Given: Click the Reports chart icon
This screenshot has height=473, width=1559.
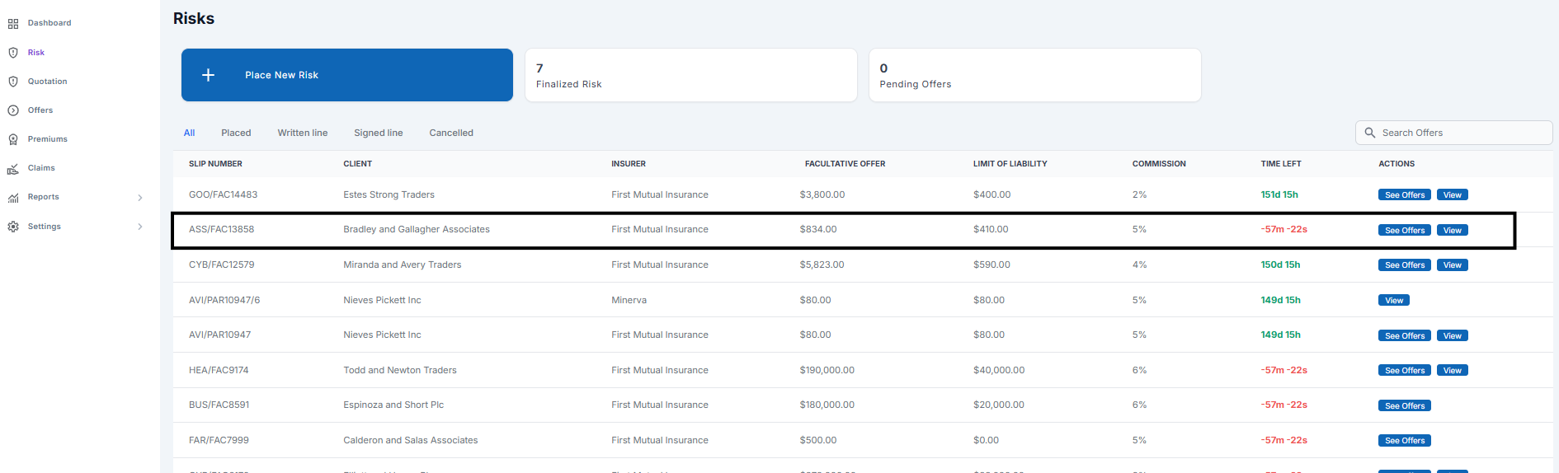Looking at the screenshot, I should (x=13, y=198).
